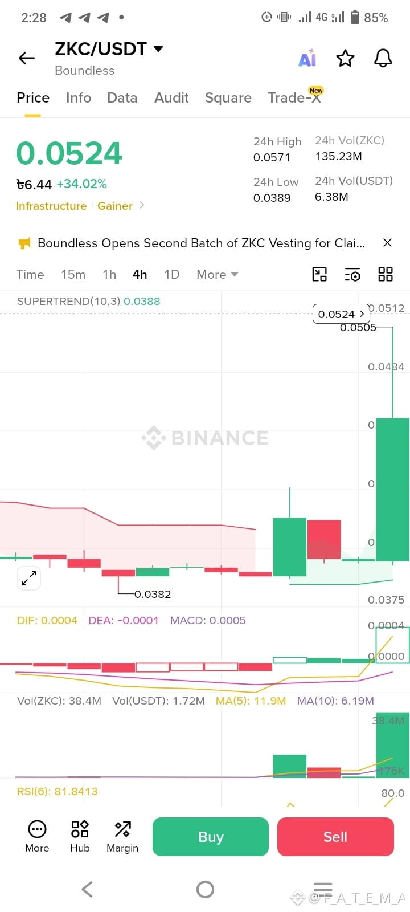Open the ZKC/USDT pair selector dropdown
Viewport: 410px width, 912px height.
coord(158,49)
